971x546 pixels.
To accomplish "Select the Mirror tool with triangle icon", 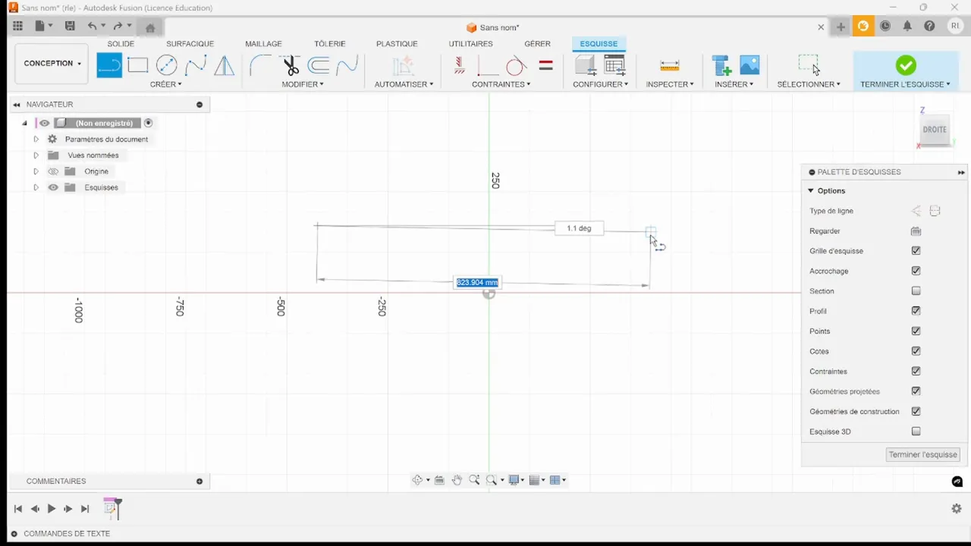I will 224,66.
